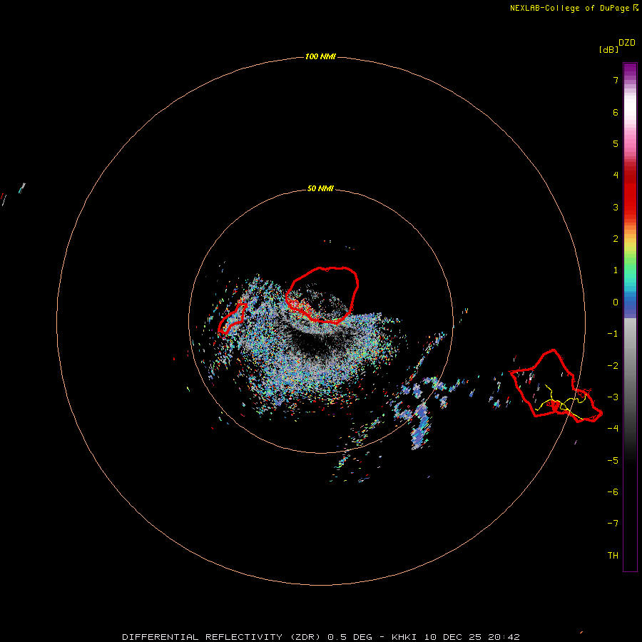Click the -5 value on the color scale
The height and width of the screenshot is (642, 642).
[613, 461]
